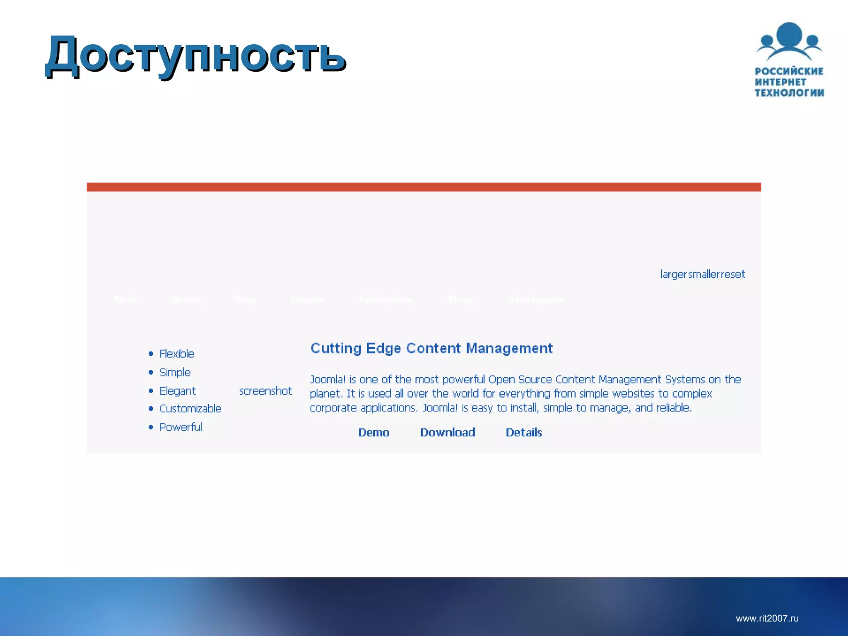
Task: Click the Details link
Action: 524,432
